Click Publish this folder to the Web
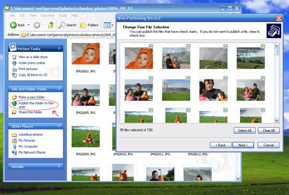The image size is (289, 195). tap(36, 105)
